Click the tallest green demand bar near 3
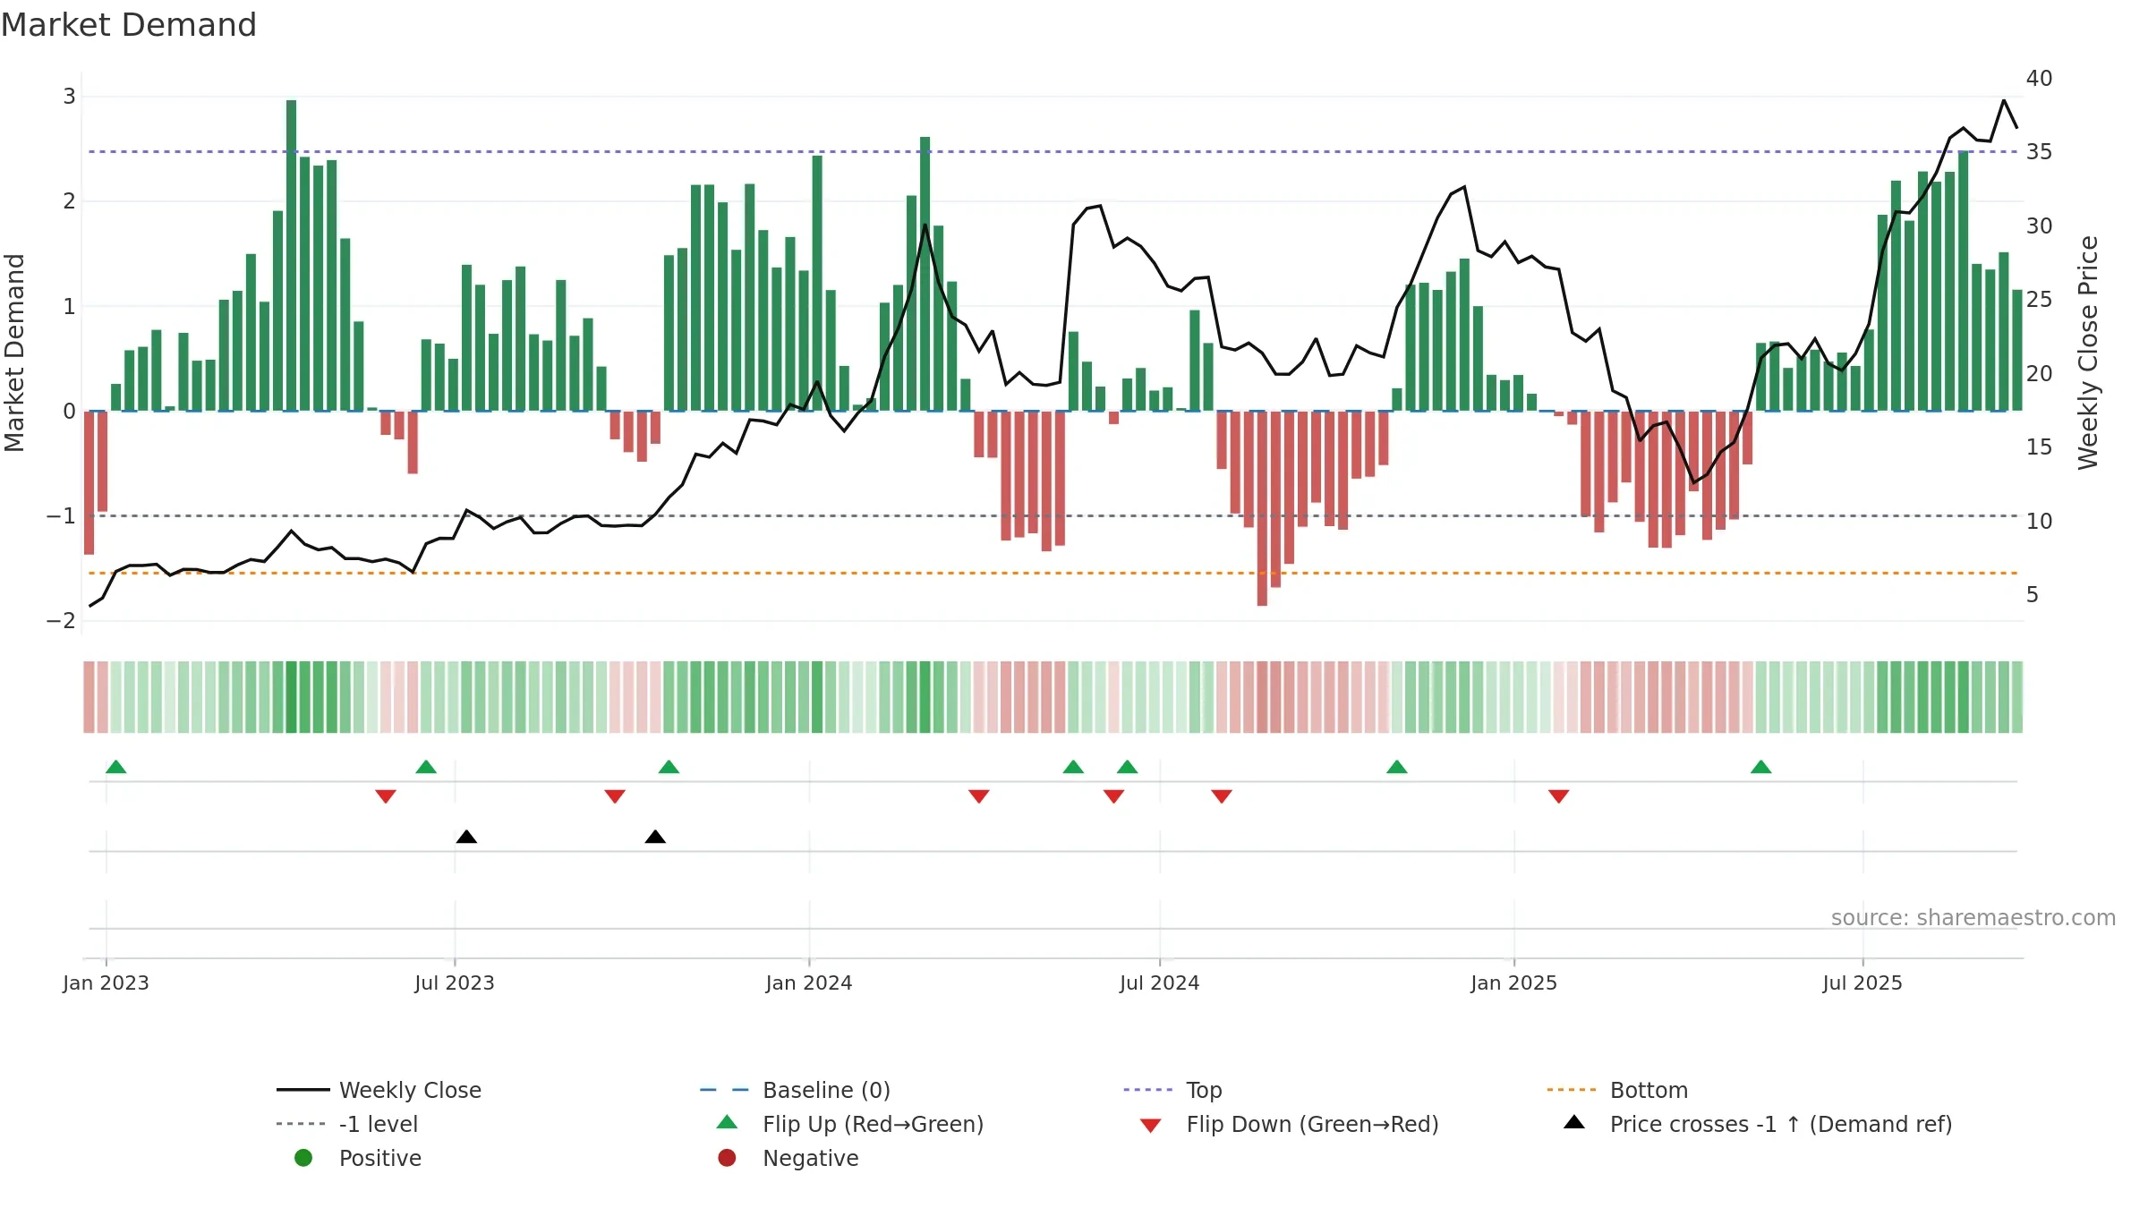The height and width of the screenshot is (1208, 2148). tap(292, 255)
